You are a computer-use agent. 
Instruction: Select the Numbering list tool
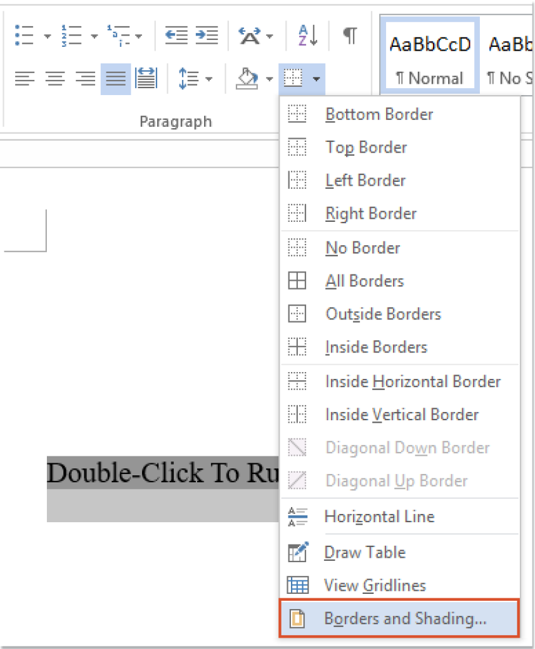click(x=70, y=35)
